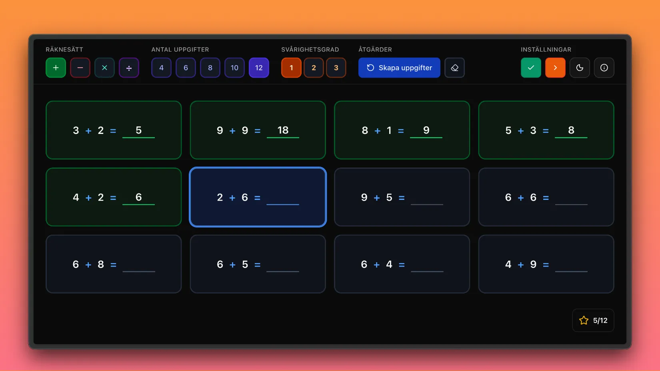
Task: Select the 4 + 9 problem card
Action: coord(546,264)
